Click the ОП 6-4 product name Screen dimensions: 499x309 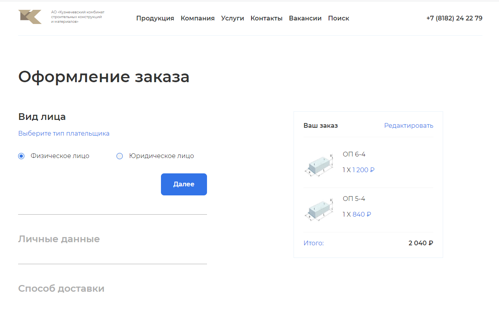pyautogui.click(x=354, y=154)
